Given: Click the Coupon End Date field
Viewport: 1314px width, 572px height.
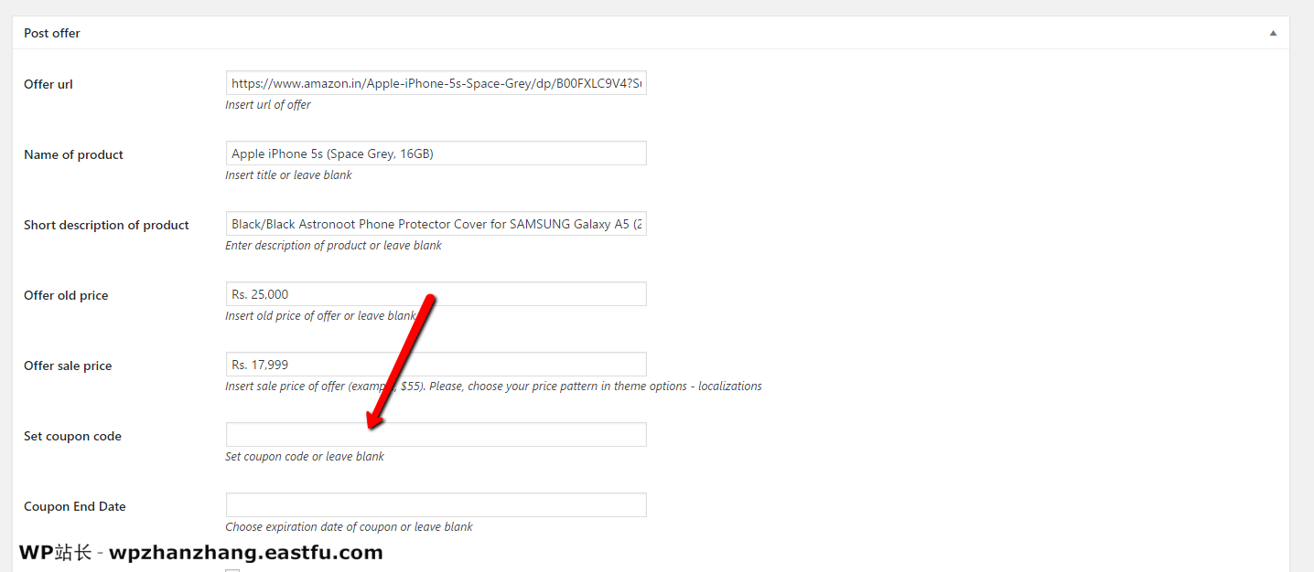Looking at the screenshot, I should pyautogui.click(x=436, y=505).
